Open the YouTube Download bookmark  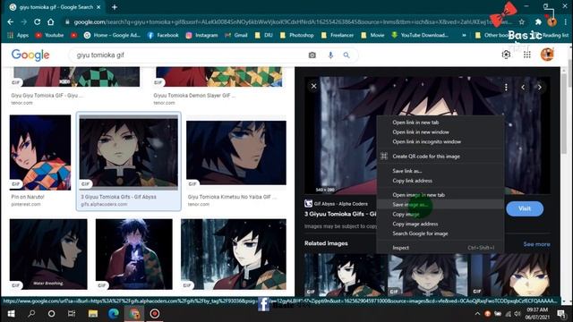pyautogui.click(x=420, y=35)
